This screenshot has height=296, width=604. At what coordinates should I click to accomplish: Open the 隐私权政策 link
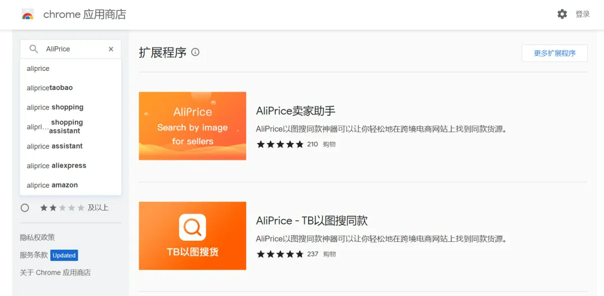[37, 237]
